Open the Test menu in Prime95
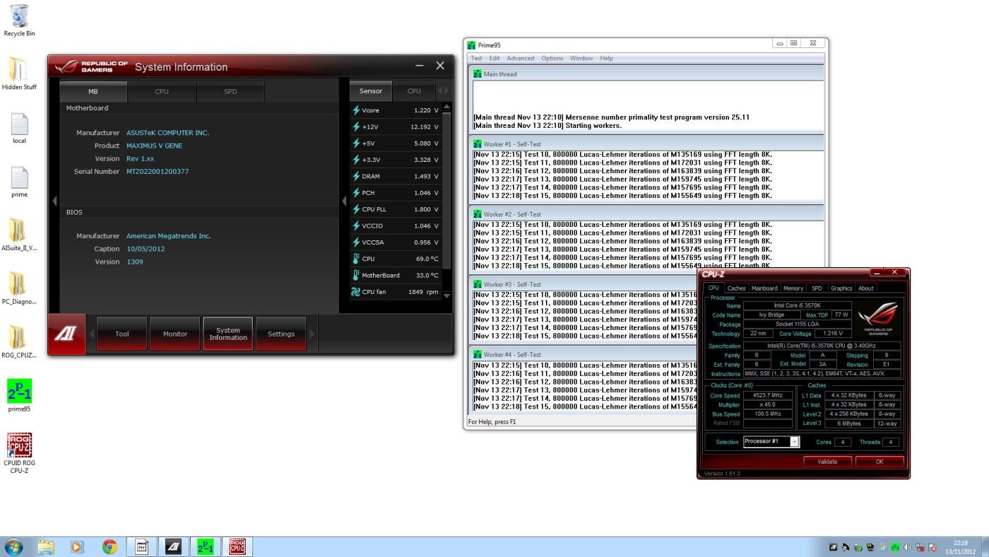The width and height of the screenshot is (989, 557). click(477, 58)
